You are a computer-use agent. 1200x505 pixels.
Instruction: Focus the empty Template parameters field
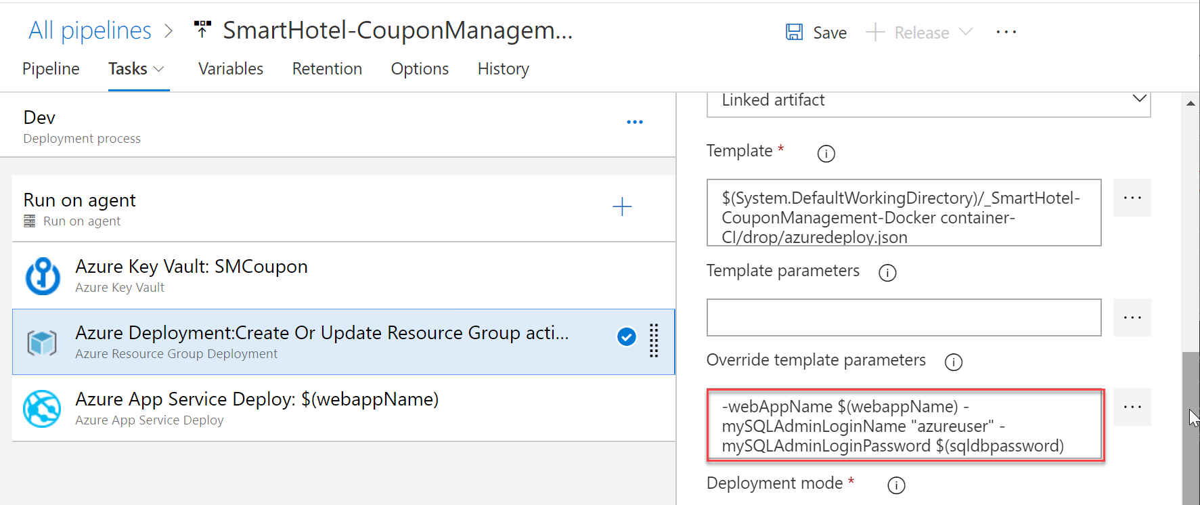(904, 317)
